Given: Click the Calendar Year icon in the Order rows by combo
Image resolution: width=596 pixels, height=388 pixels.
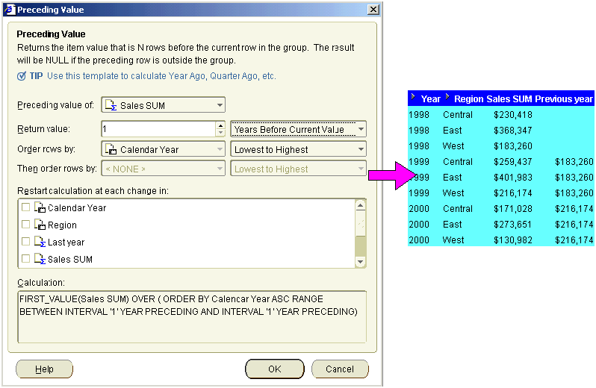Looking at the screenshot, I should coord(111,149).
